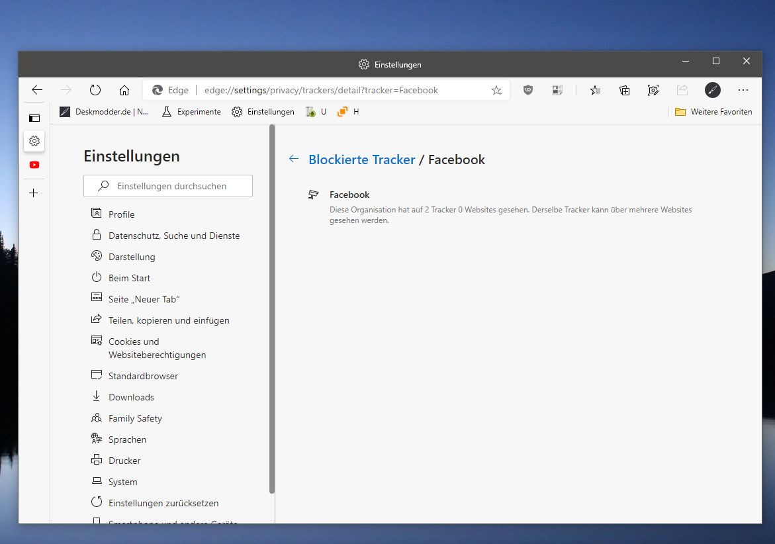775x544 pixels.
Task: Open the uBlock Origin shield extension
Action: (528, 90)
